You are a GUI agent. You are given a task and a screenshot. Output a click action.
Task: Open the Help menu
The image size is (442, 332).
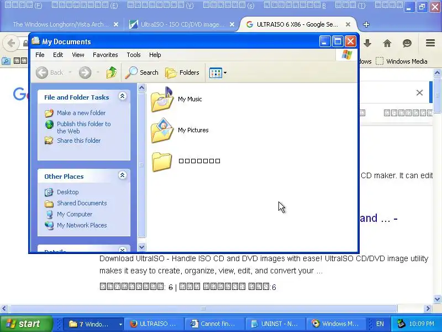pyautogui.click(x=155, y=55)
